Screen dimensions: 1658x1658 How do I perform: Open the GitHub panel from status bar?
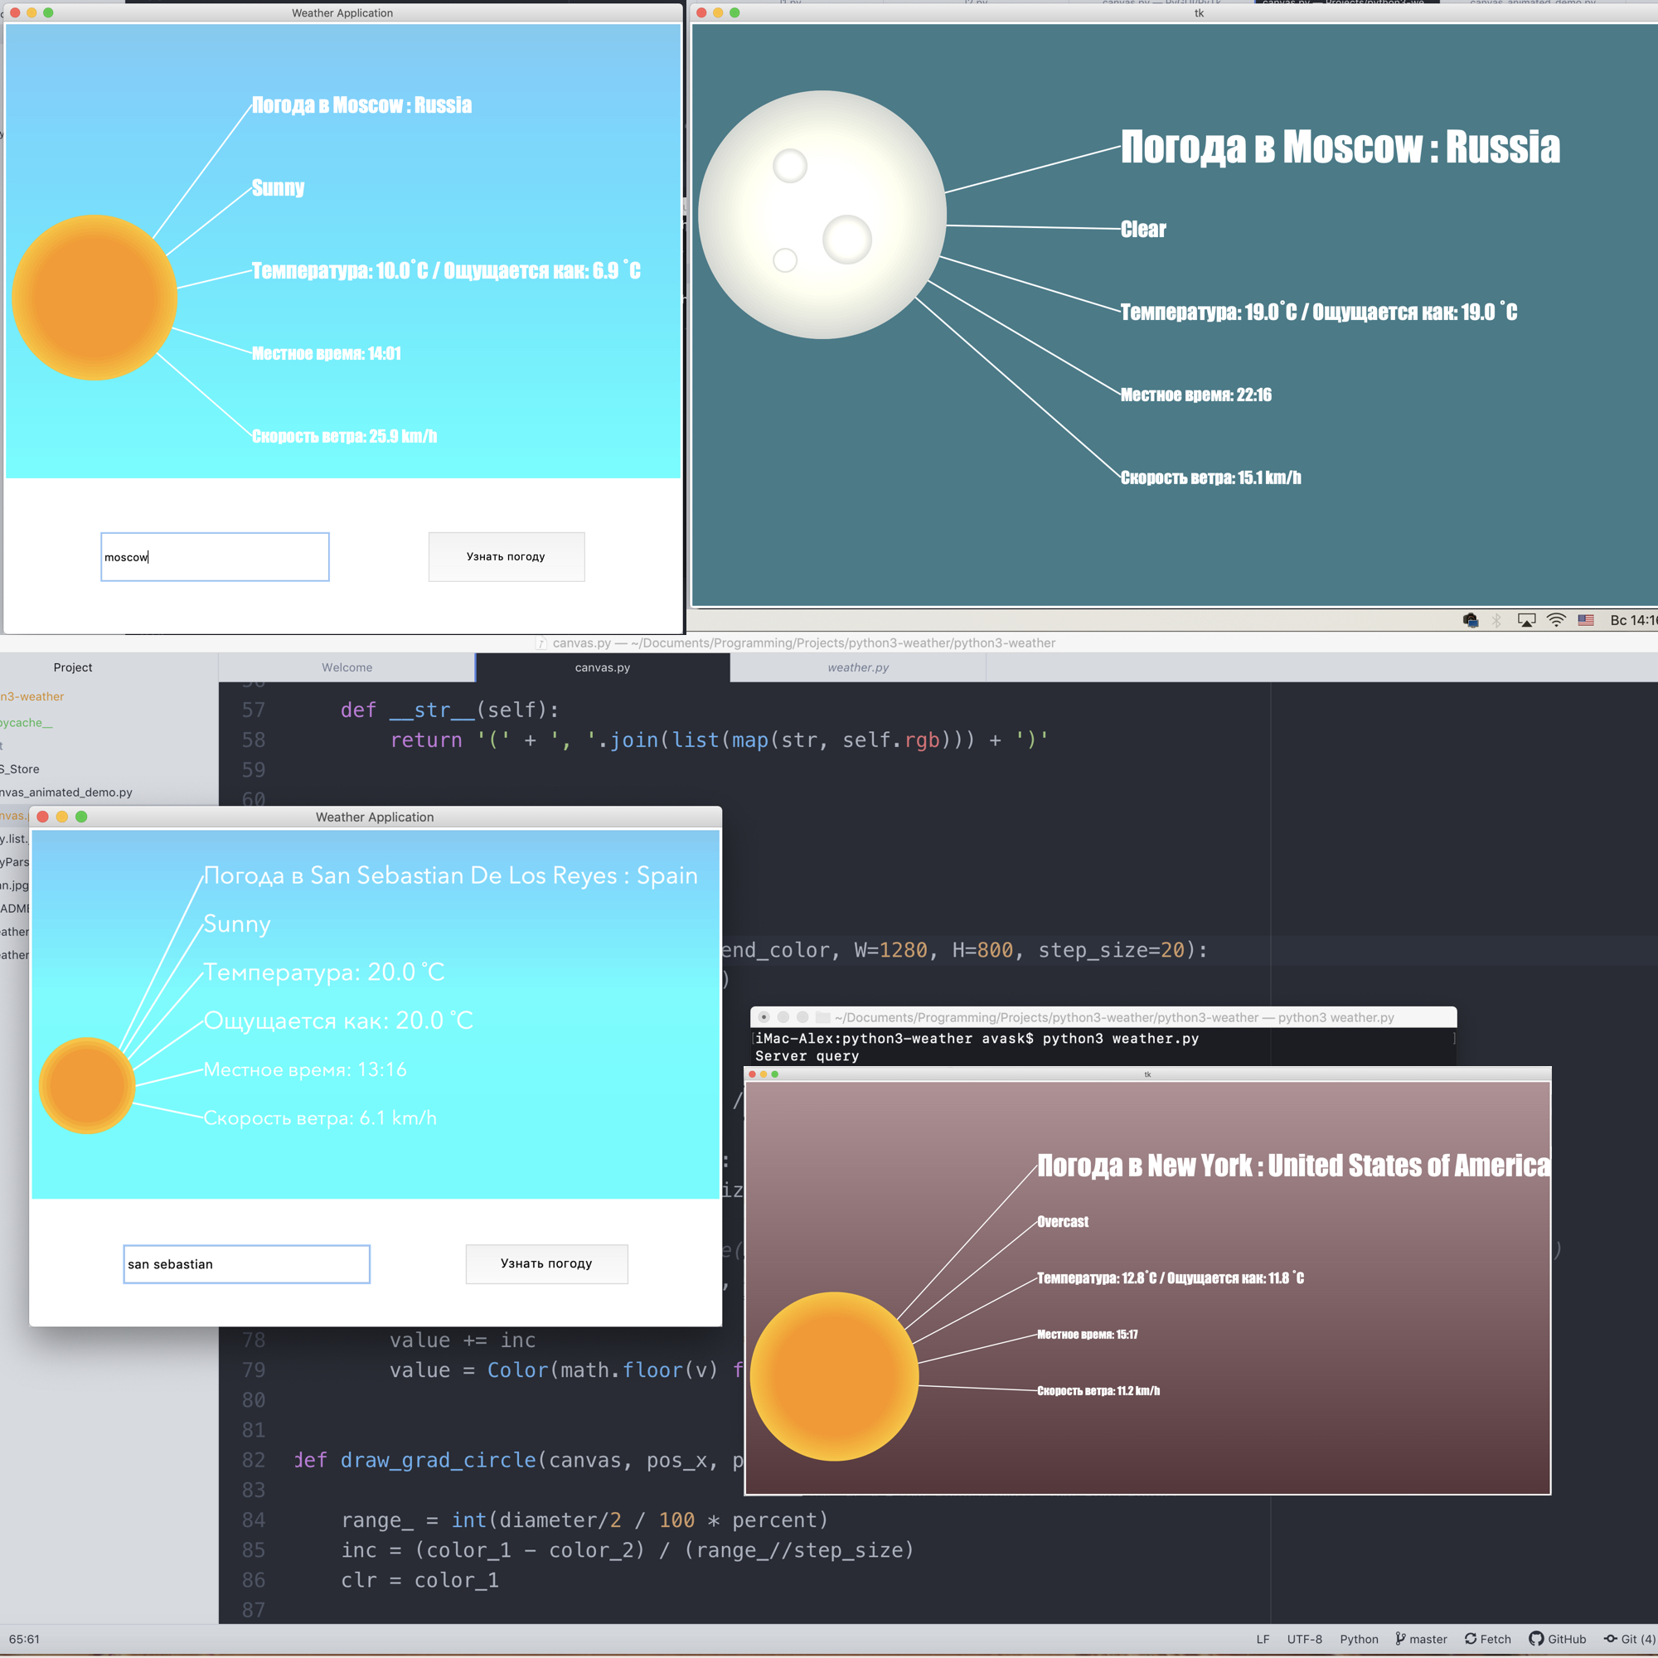[1557, 1638]
